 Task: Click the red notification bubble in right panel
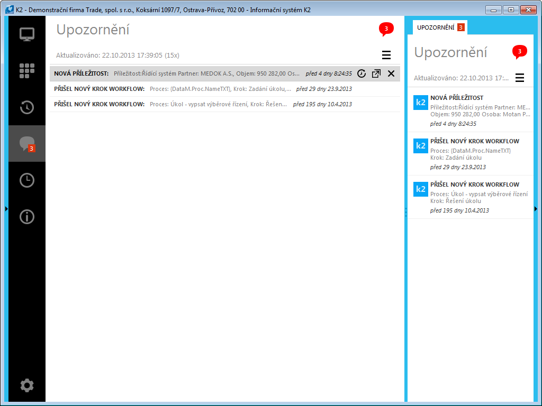click(x=519, y=52)
